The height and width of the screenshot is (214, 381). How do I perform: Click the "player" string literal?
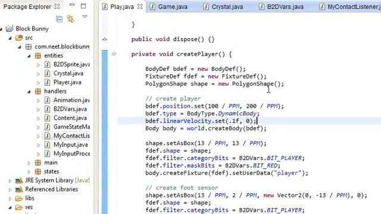pos(288,173)
